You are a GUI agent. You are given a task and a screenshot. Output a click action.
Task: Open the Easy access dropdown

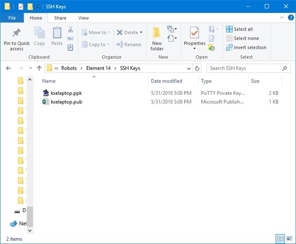coord(172,38)
